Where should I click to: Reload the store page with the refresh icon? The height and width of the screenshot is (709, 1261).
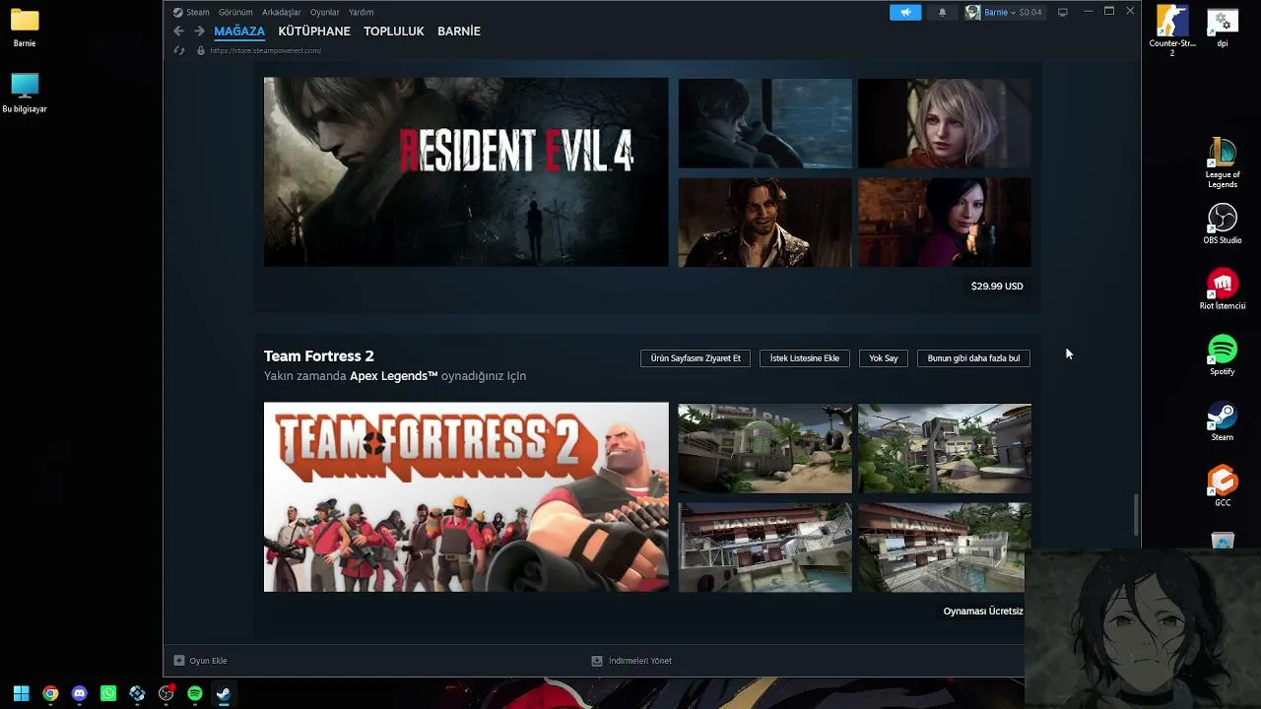coord(178,50)
